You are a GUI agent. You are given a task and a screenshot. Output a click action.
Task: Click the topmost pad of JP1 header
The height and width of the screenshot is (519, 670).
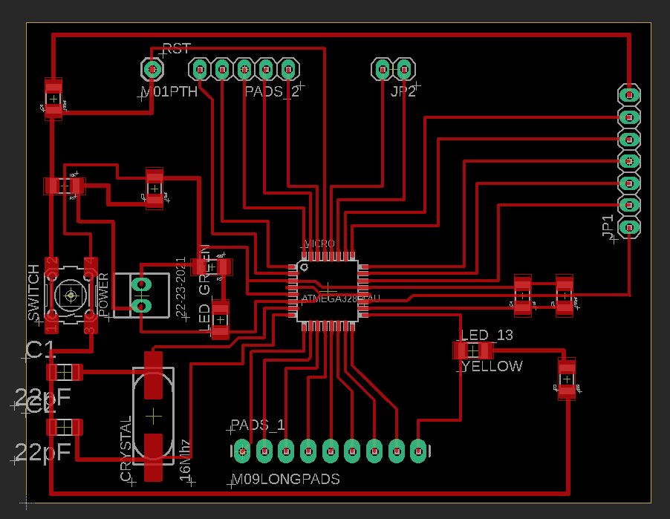629,95
